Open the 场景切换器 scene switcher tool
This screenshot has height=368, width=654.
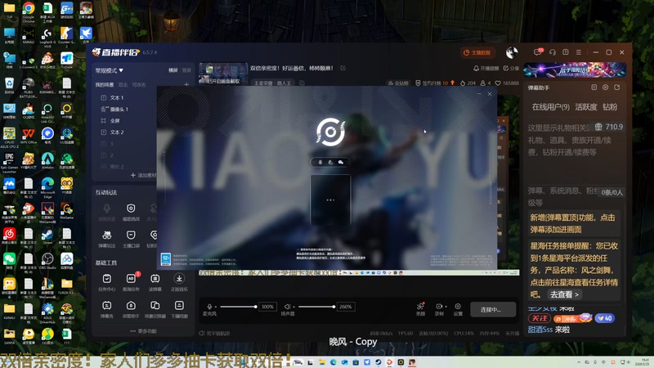155,309
